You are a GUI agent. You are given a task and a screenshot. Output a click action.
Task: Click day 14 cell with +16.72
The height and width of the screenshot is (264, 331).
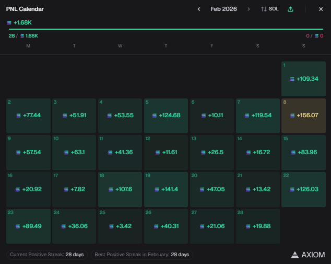click(x=258, y=153)
